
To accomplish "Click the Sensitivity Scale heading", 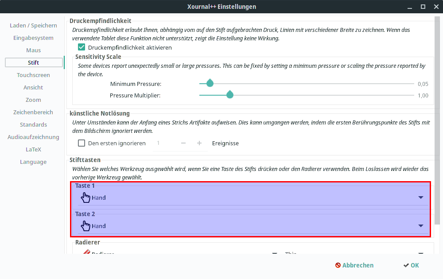I will point(98,57).
